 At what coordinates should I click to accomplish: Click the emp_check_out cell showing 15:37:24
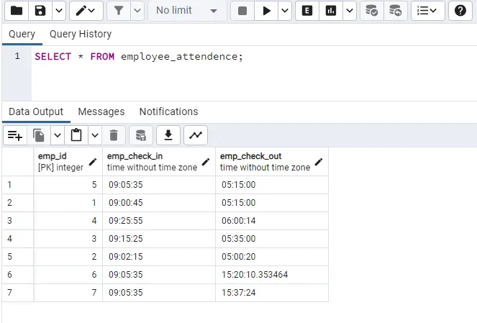[271, 293]
